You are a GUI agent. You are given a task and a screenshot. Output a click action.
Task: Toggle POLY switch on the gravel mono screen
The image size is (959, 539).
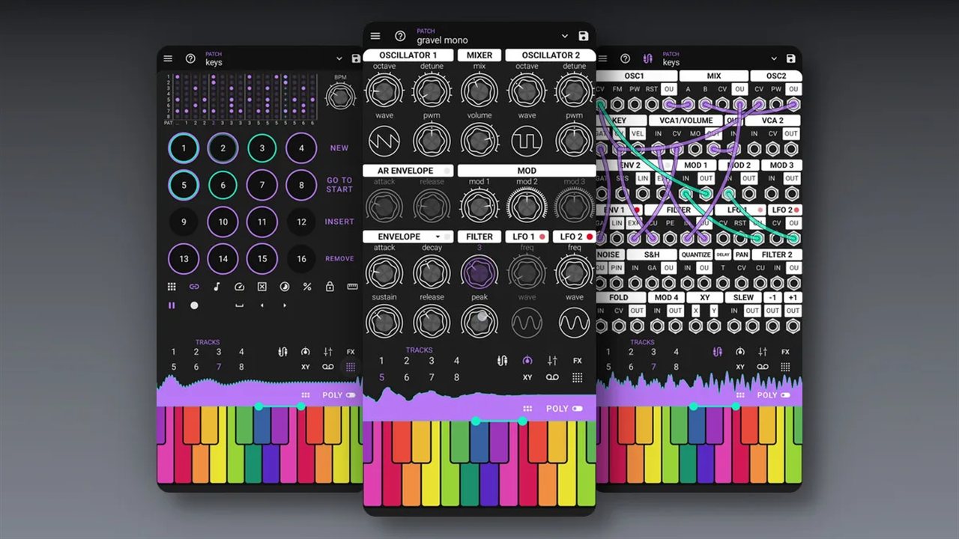coord(577,409)
